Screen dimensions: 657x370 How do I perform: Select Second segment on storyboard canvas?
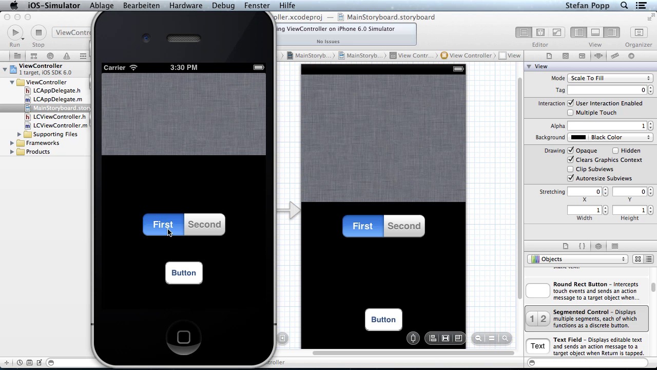(404, 226)
